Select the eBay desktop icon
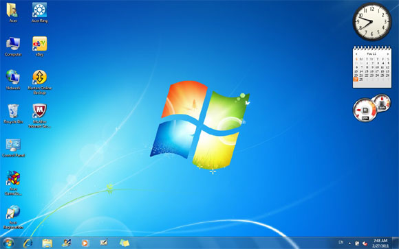 39,47
